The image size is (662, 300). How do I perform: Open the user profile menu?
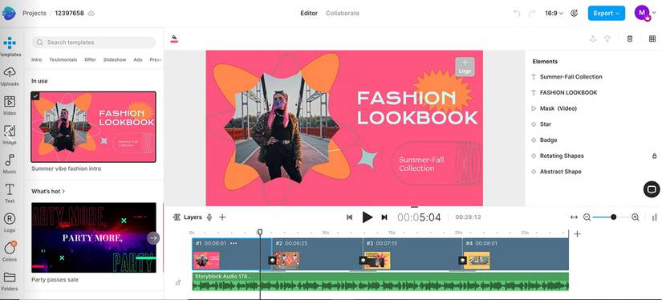tap(645, 13)
